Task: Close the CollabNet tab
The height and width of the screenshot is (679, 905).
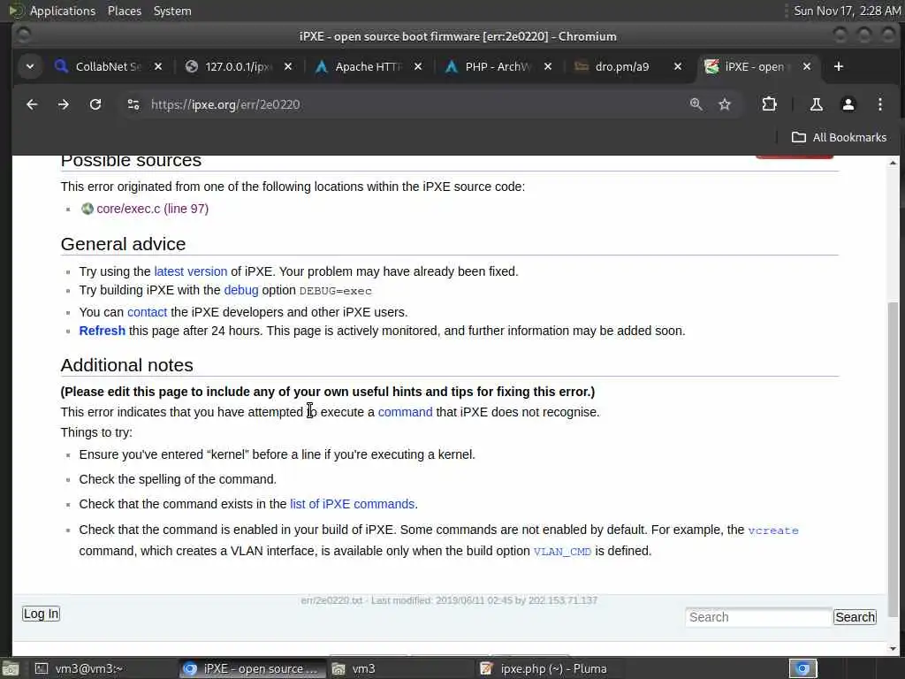Action: point(158,67)
